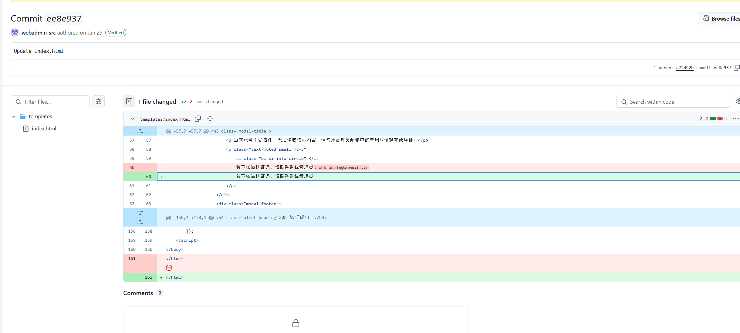This screenshot has height=333, width=740.
Task: Click expand all lines icon beside filename
Action: 210,119
